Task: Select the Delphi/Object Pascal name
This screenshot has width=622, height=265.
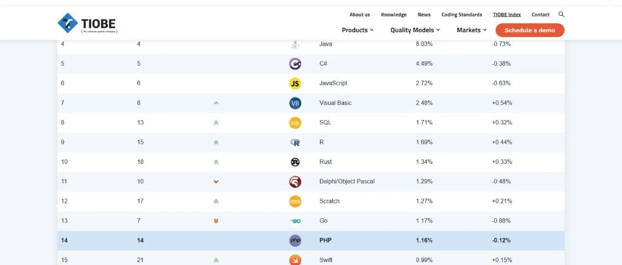Action: point(347,181)
